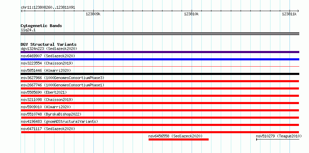Image resolution: width=309 pixels, height=153 pixels.
Task: Open nsv3211098 (Chaisson2019) variant label
Action: pyautogui.click(x=47, y=100)
